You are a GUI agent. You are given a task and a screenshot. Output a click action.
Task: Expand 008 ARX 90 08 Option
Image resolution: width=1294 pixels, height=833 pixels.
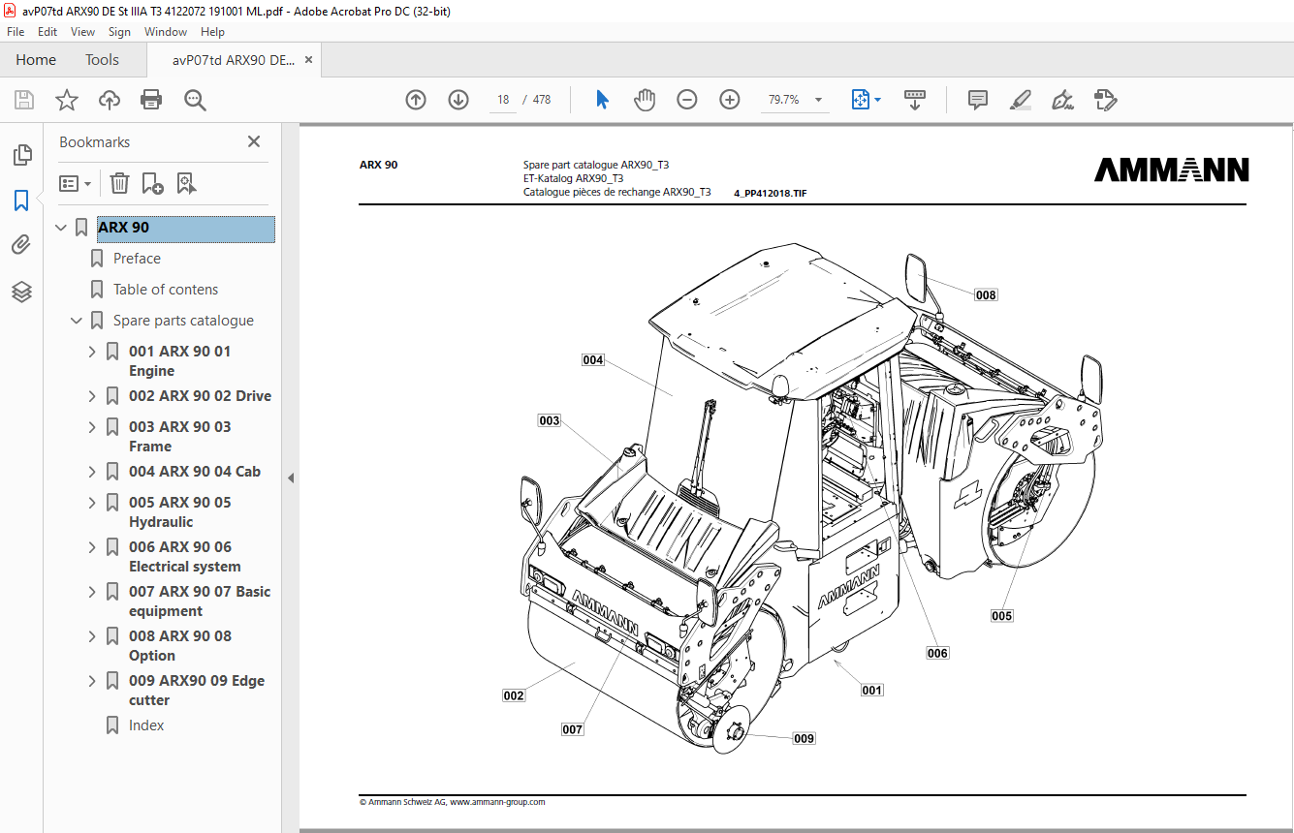92,636
